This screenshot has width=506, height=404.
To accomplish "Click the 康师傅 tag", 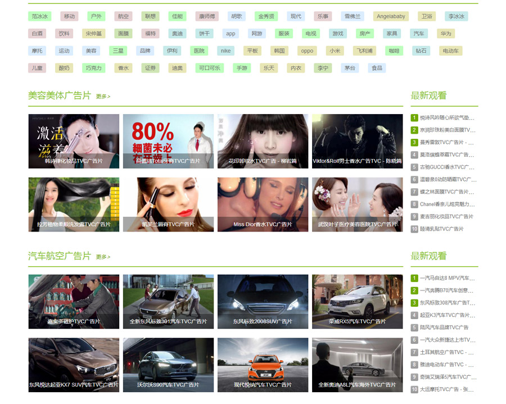I will coord(207,16).
